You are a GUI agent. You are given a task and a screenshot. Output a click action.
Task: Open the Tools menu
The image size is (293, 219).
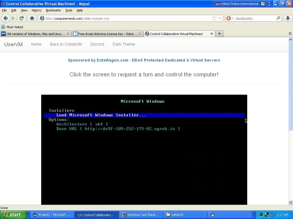click(x=69, y=10)
